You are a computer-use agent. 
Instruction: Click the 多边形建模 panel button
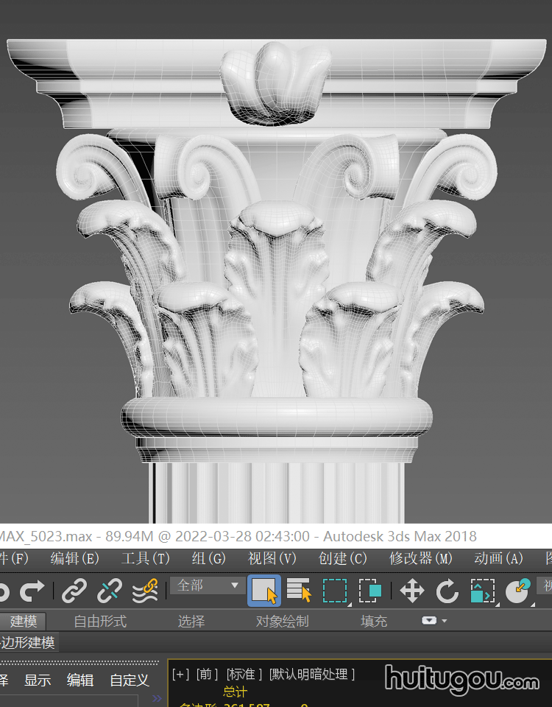(28, 642)
